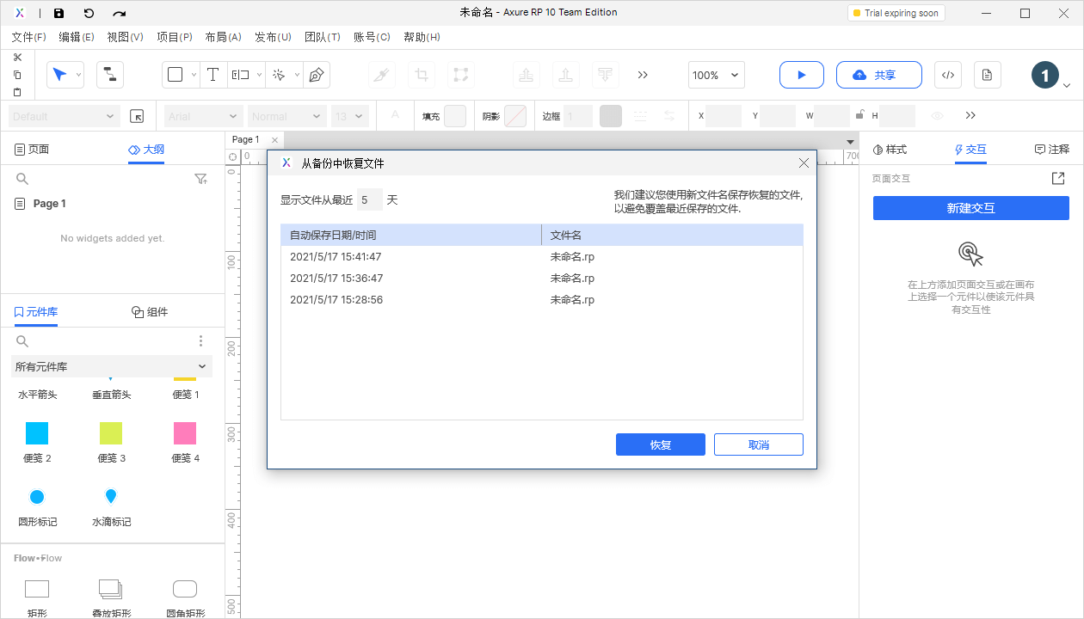Screen dimensions: 1084x619
Task: Click the save disk icon in title bar
Action: click(59, 13)
